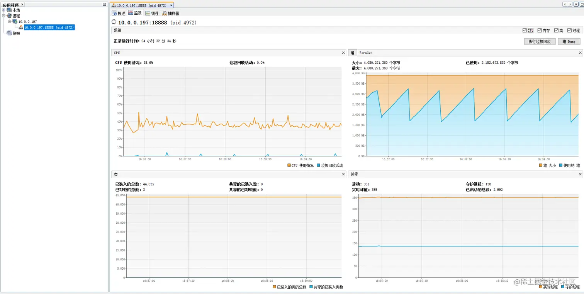Maximize the document window area

581,4
